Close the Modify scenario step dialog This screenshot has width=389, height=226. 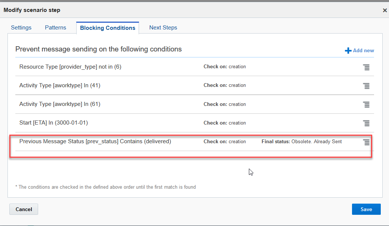click(385, 10)
